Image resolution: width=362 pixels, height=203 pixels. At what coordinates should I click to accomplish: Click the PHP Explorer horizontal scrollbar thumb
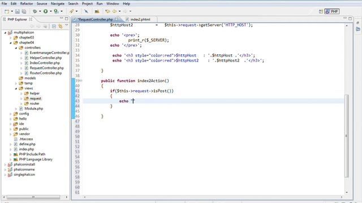(33, 197)
